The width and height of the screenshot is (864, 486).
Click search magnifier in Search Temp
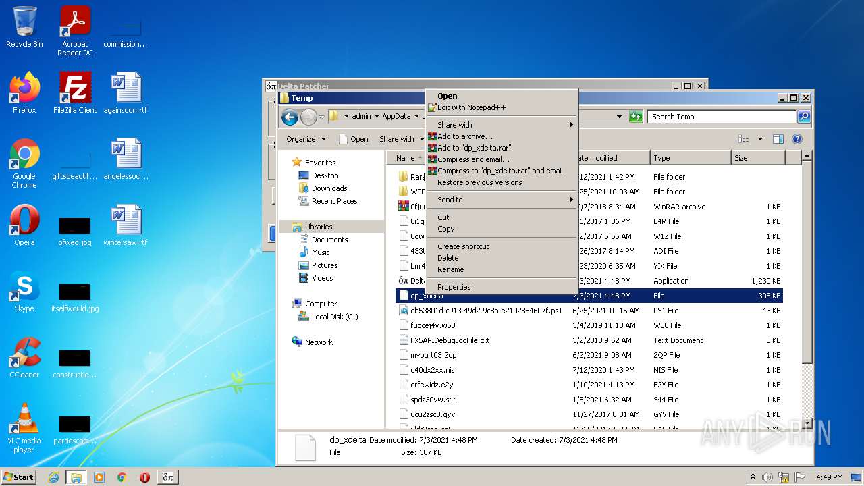click(x=803, y=117)
